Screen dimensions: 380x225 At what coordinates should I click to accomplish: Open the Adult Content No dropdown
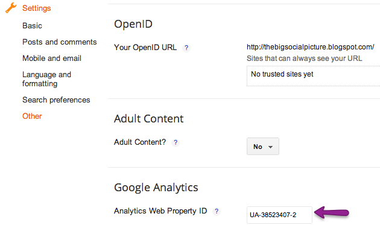(263, 147)
